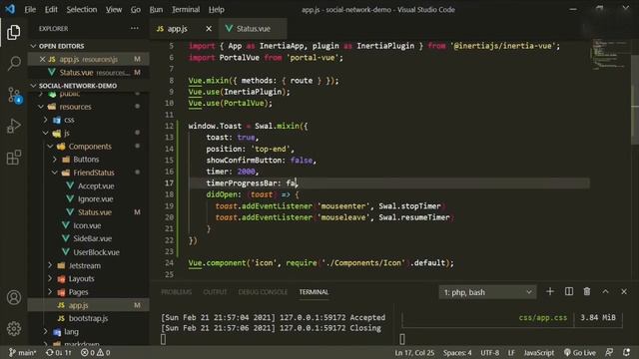Switch to Problems panel tab
This screenshot has height=359, width=639.
(x=176, y=292)
